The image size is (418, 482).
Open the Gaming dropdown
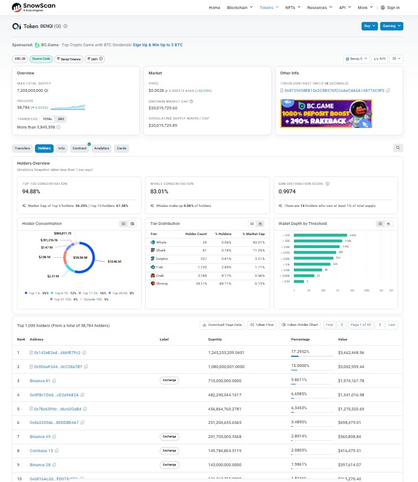(391, 26)
